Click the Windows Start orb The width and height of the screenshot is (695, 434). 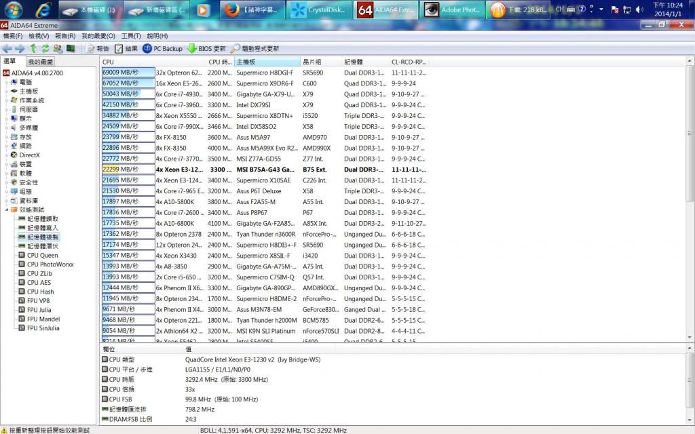click(x=13, y=9)
